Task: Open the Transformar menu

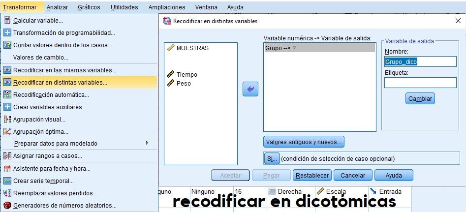Action: [x=20, y=7]
